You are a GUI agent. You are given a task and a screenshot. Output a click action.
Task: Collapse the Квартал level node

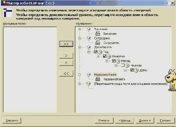pos(98,56)
